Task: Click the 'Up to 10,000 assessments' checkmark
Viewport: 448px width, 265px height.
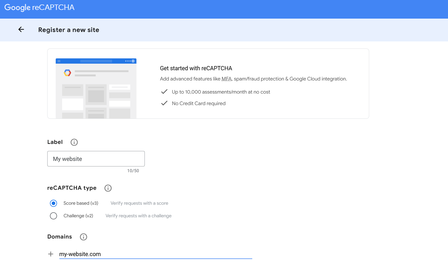Action: [164, 92]
